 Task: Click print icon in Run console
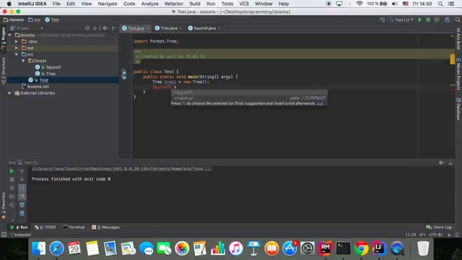tap(22, 204)
